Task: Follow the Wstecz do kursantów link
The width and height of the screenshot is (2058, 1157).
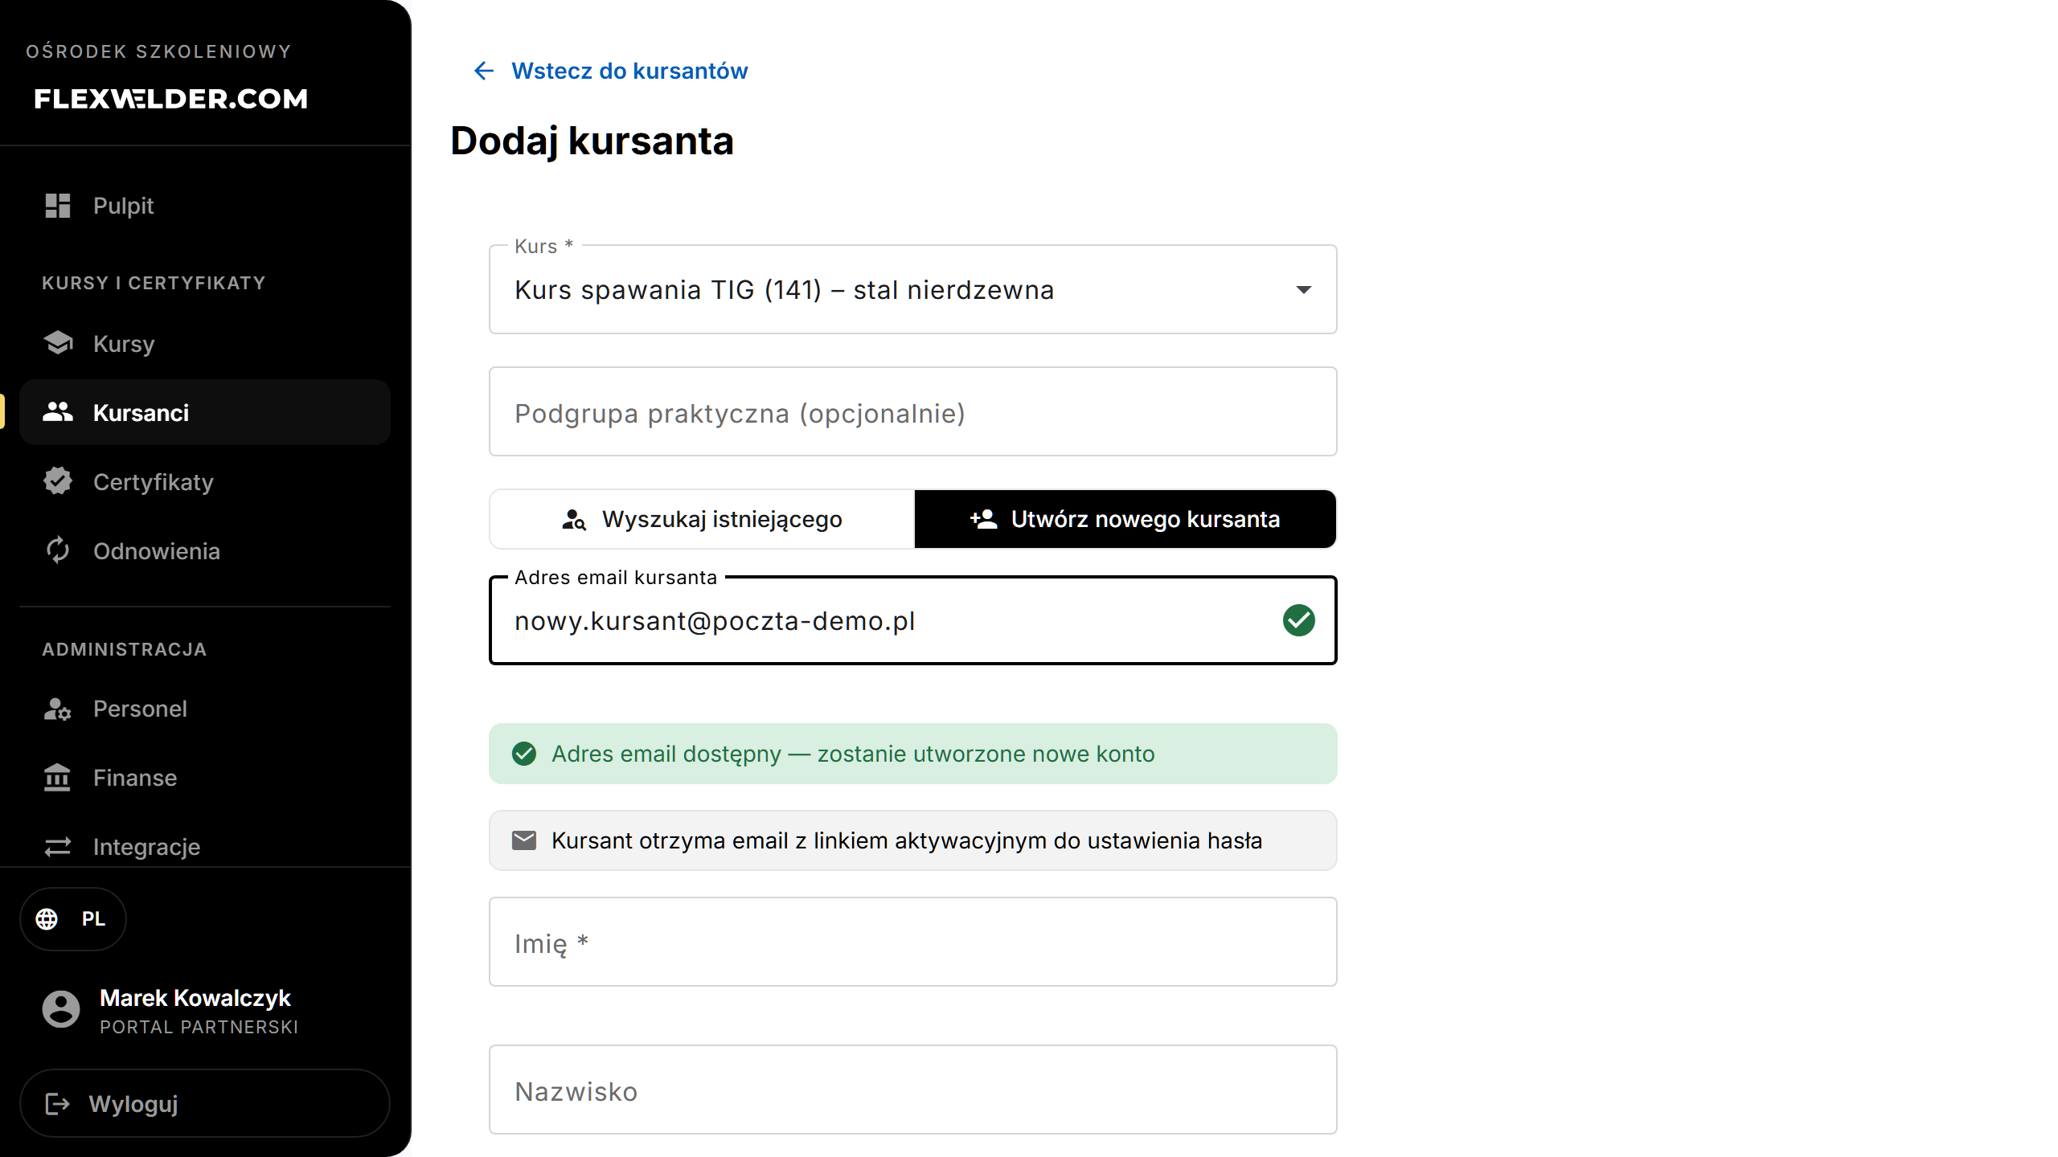Action: (629, 71)
